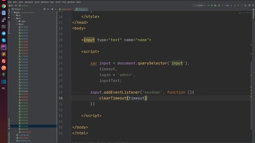Select the highlighted 35.html file in the tree
The image size is (255, 143).
[33, 126]
